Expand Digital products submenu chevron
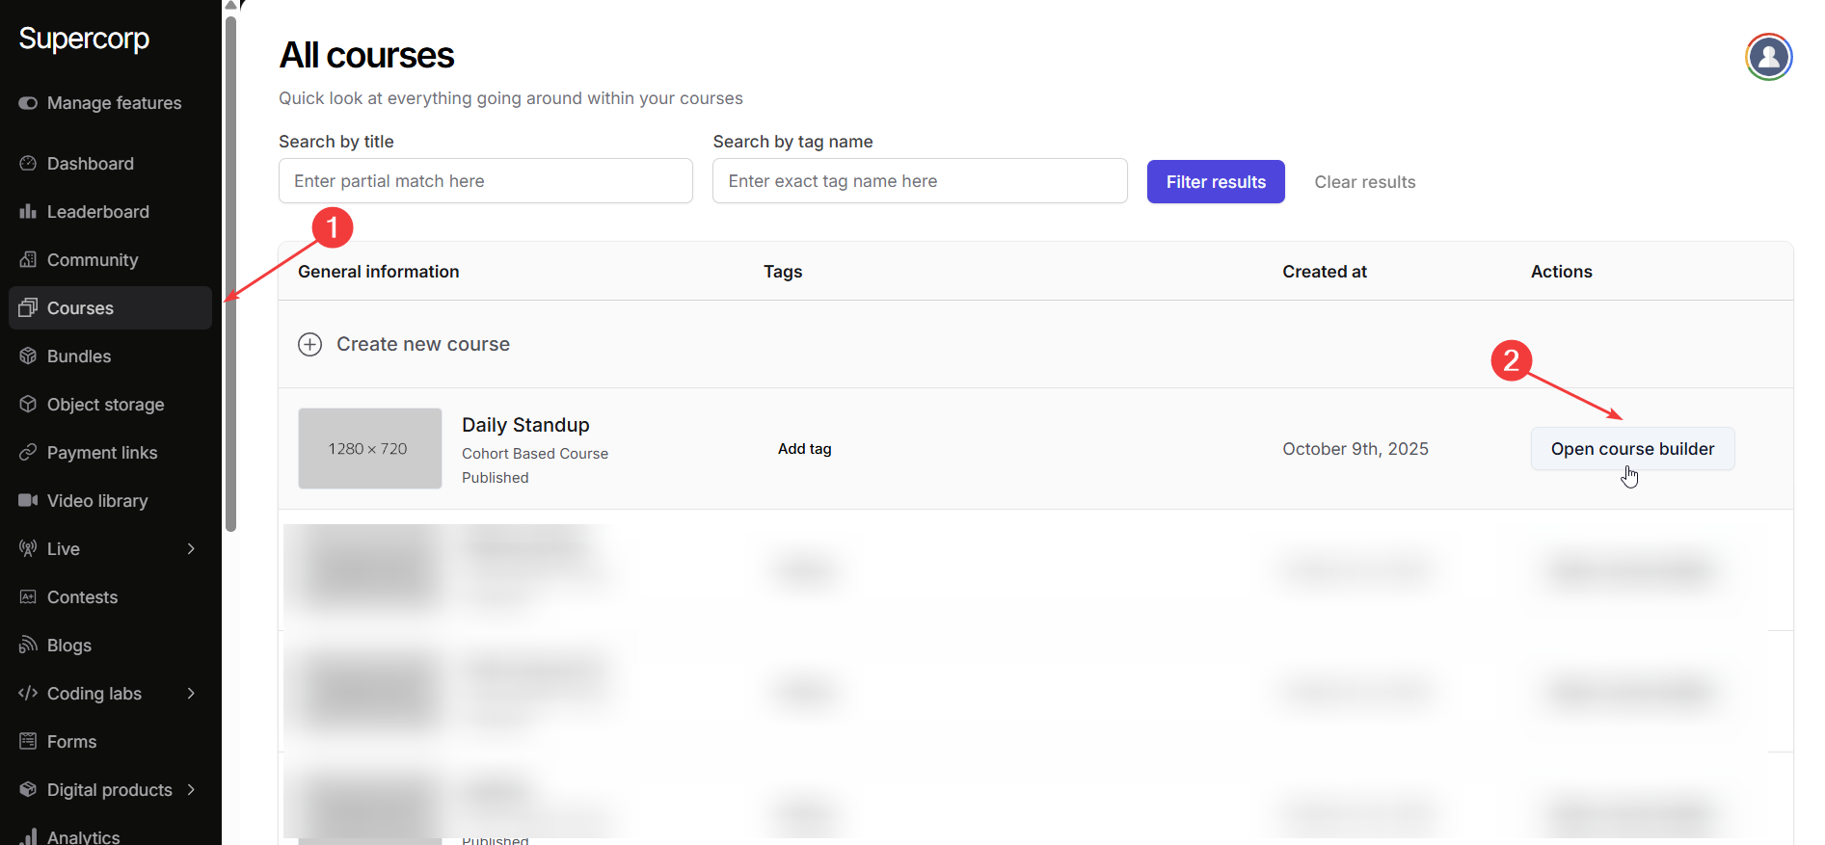The height and width of the screenshot is (845, 1825). (191, 790)
